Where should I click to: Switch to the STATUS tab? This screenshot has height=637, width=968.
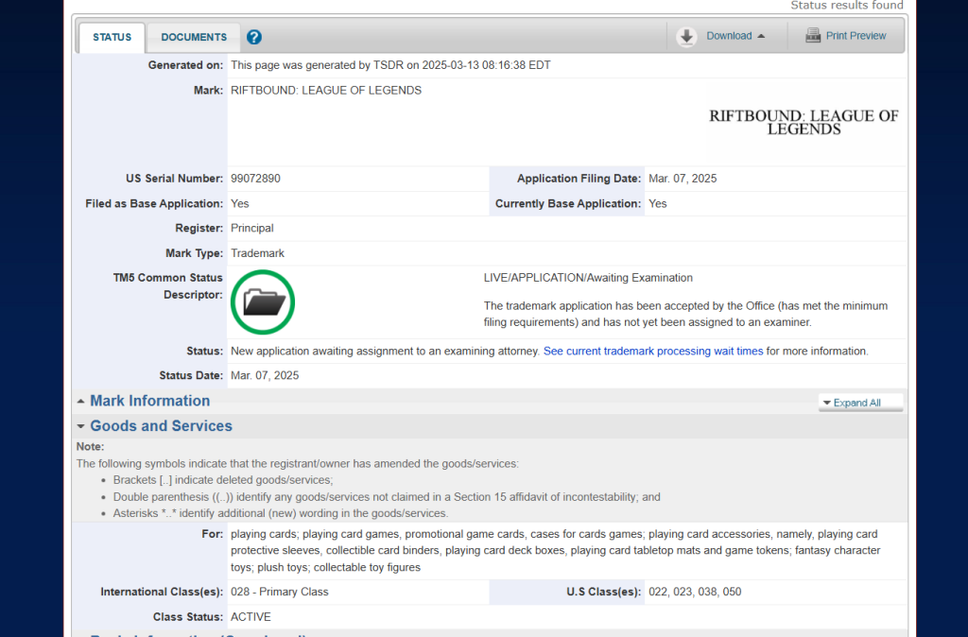[112, 37]
